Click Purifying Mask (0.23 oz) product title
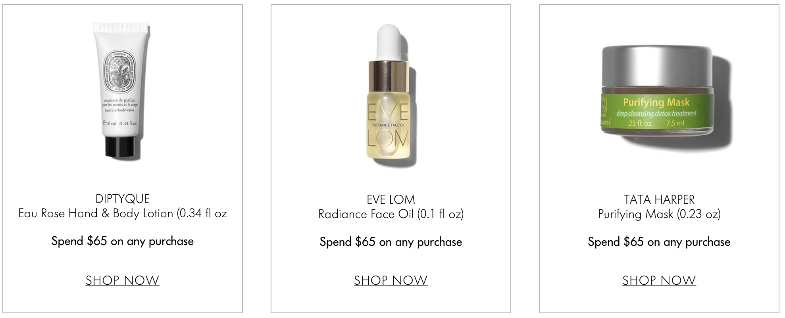Viewport: 785px width, 318px height. (659, 215)
